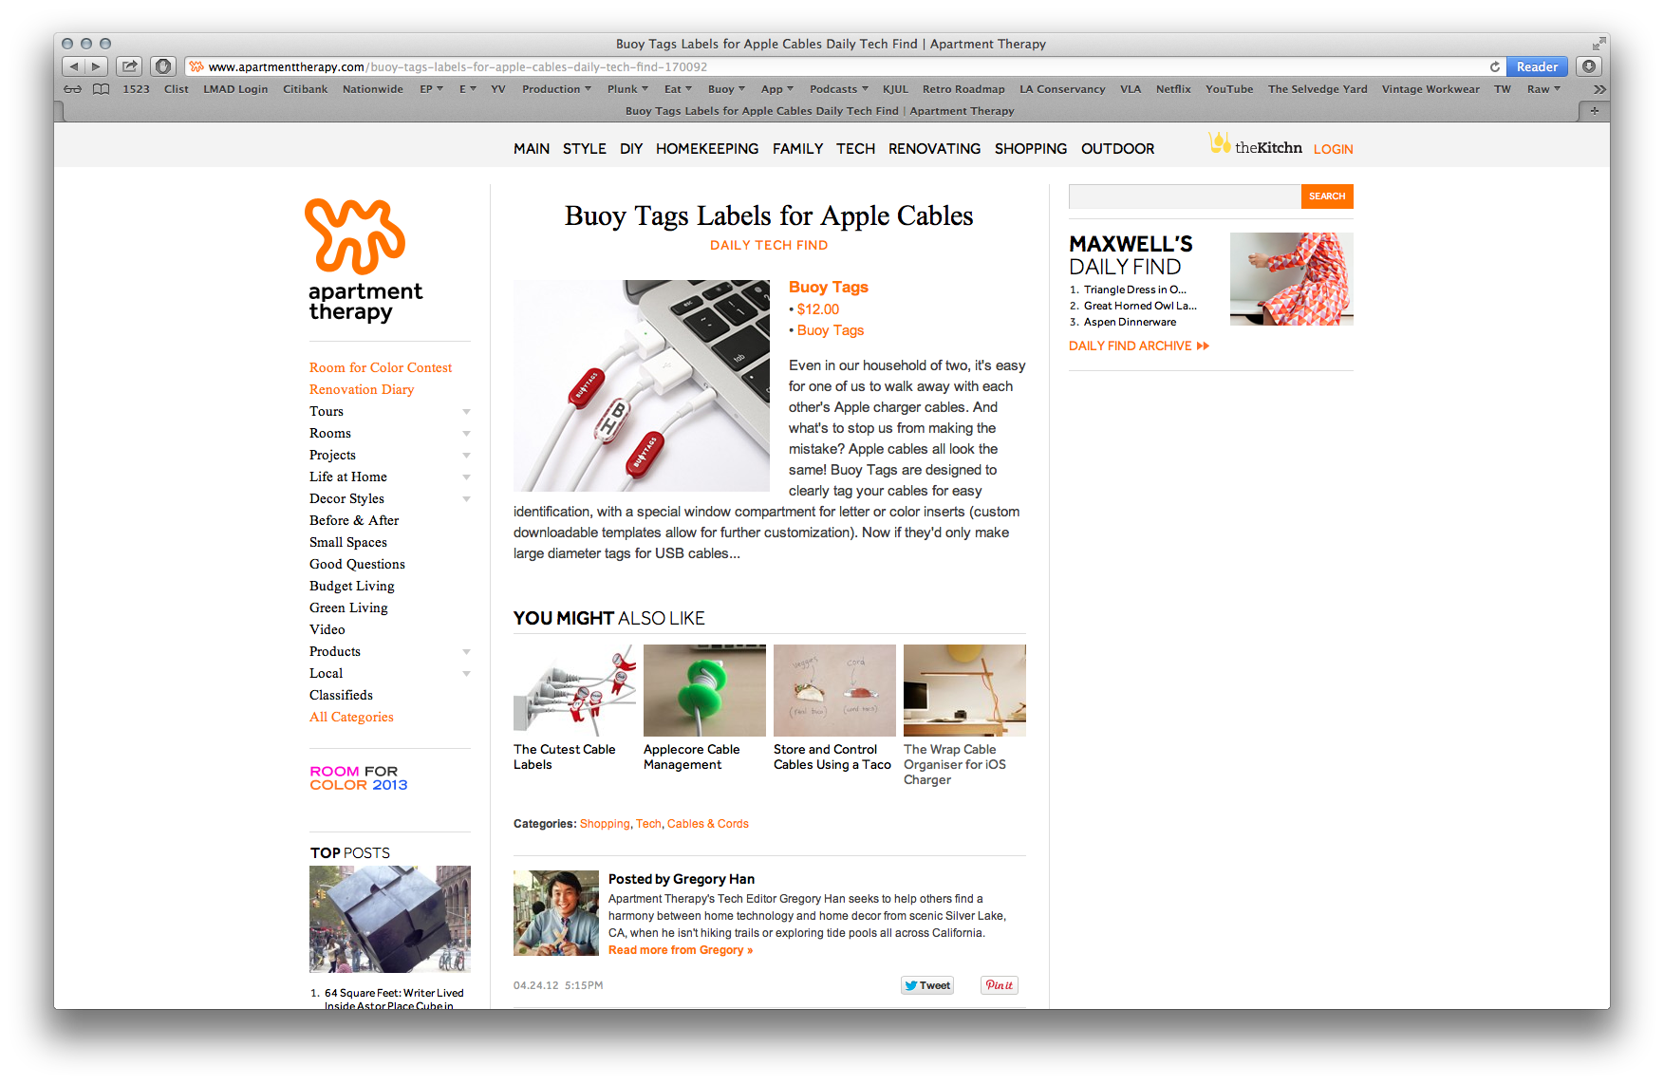
Task: Open the Podcasts bookmarks folder dropdown
Action: [838, 89]
